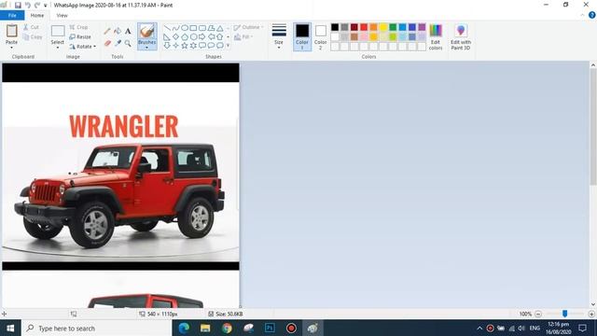
Task: Click the zoom in plus button
Action: click(591, 314)
